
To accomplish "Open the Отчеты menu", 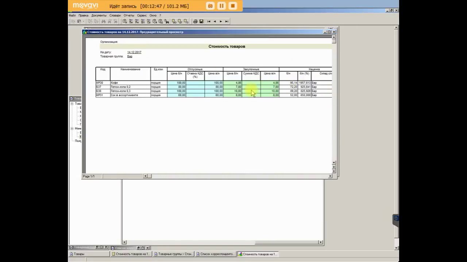I will [x=129, y=16].
